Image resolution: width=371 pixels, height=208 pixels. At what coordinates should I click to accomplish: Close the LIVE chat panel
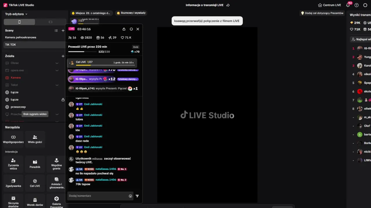(x=138, y=29)
